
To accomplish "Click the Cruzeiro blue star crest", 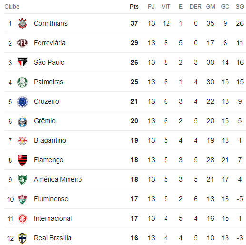I will pos(22,101).
